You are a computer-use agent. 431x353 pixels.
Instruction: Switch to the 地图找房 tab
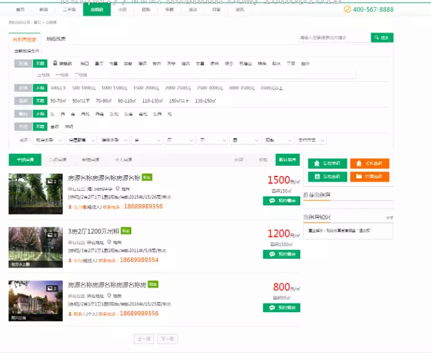(x=56, y=39)
